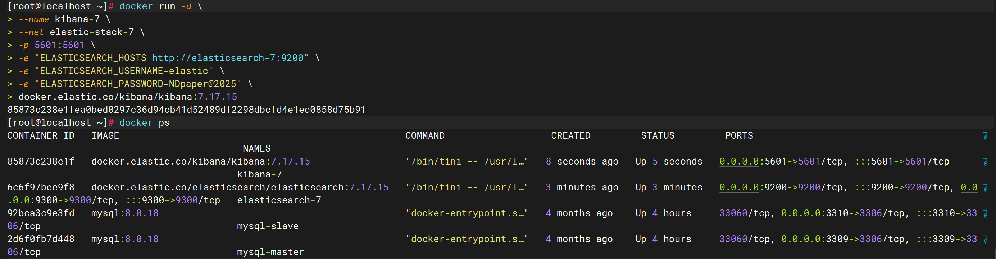Click the "5601:5601" port mapping argument
The width and height of the screenshot is (996, 259).
coord(59,45)
